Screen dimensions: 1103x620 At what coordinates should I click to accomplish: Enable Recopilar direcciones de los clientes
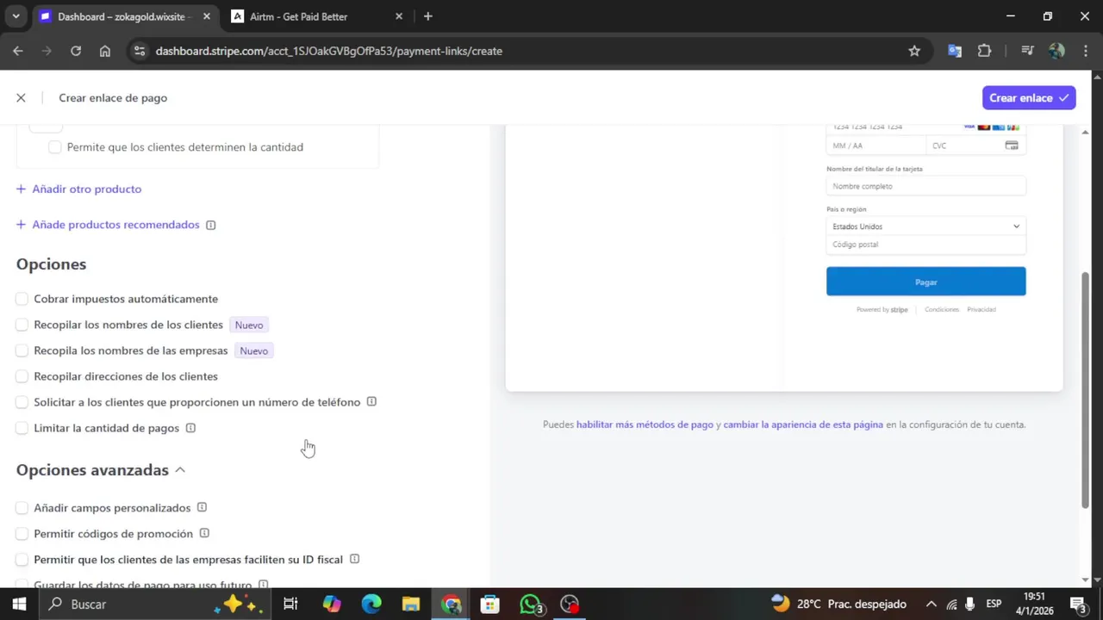click(22, 376)
